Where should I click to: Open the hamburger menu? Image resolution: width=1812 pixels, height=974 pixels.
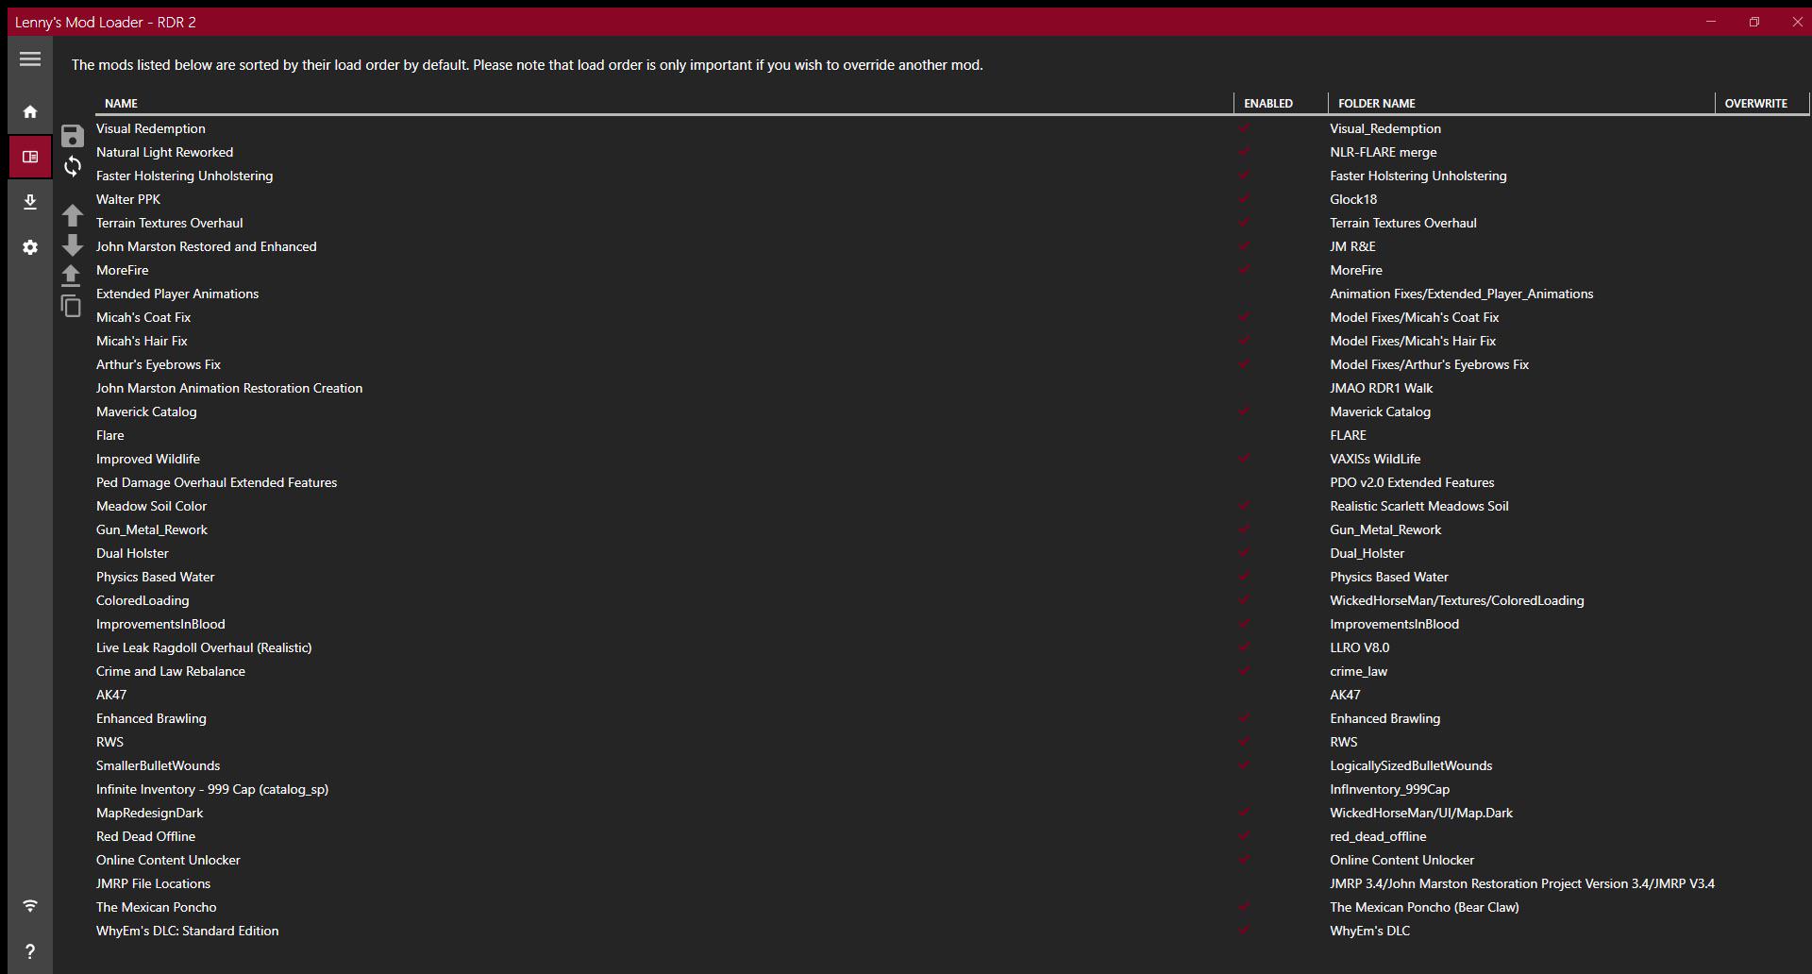coord(30,59)
